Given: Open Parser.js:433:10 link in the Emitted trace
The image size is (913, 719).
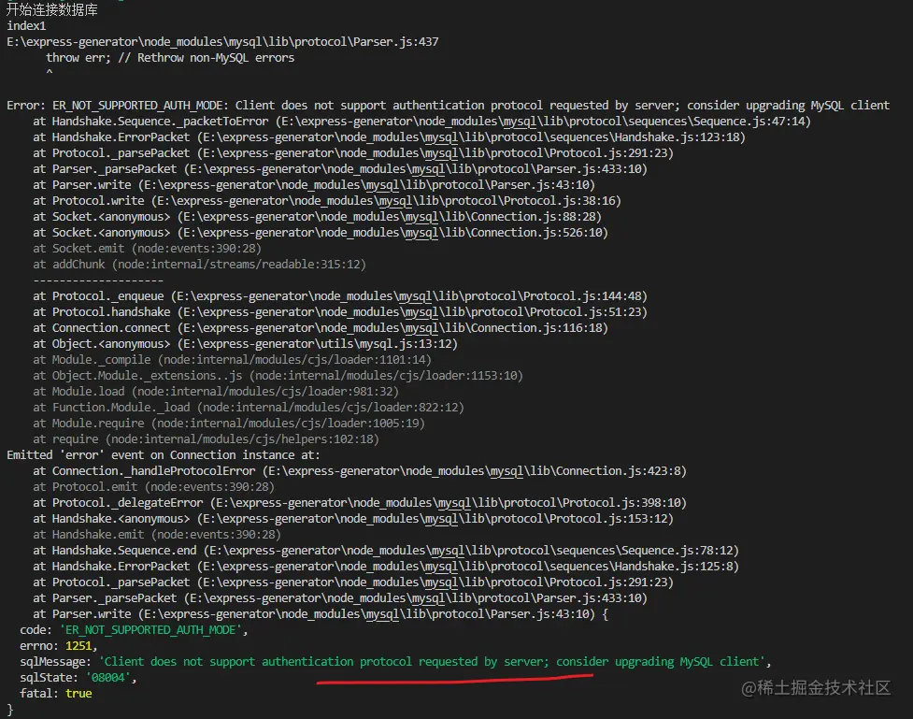Looking at the screenshot, I should tap(416, 598).
